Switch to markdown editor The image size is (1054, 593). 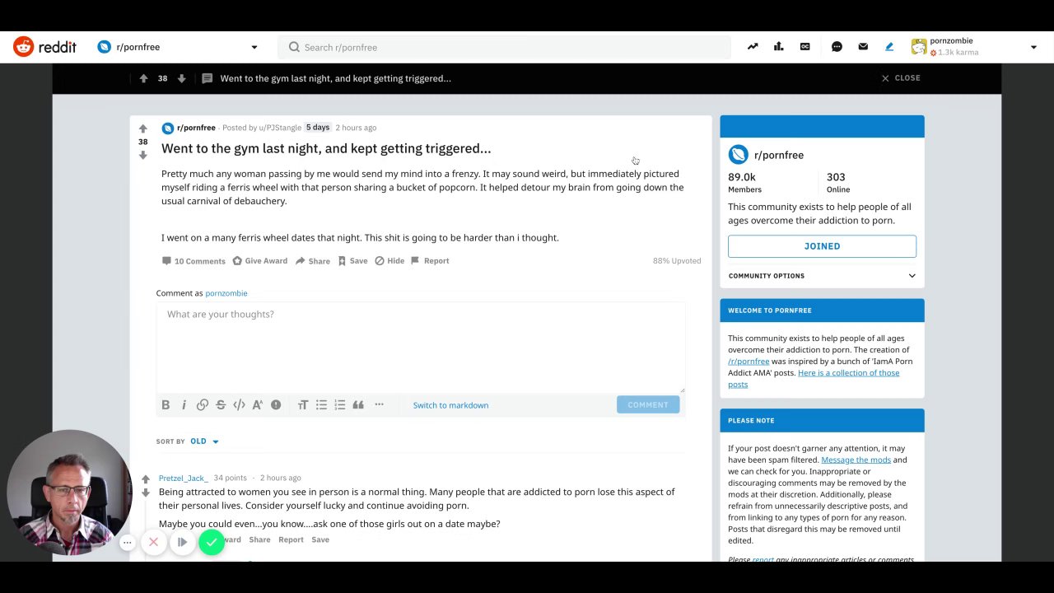[x=450, y=405]
